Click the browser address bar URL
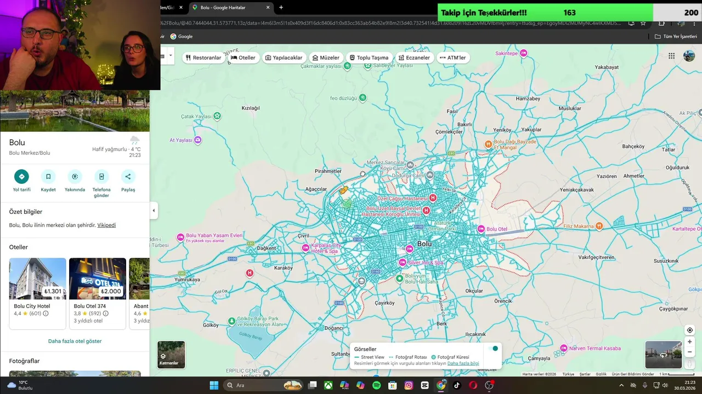Screen dimensions: 702x394 [389, 23]
